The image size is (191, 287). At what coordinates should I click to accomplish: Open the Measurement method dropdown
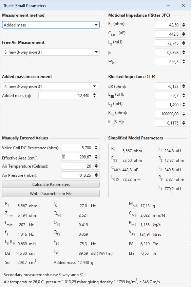tap(51, 25)
